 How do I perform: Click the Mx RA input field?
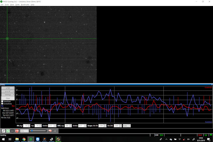[x=101, y=126]
